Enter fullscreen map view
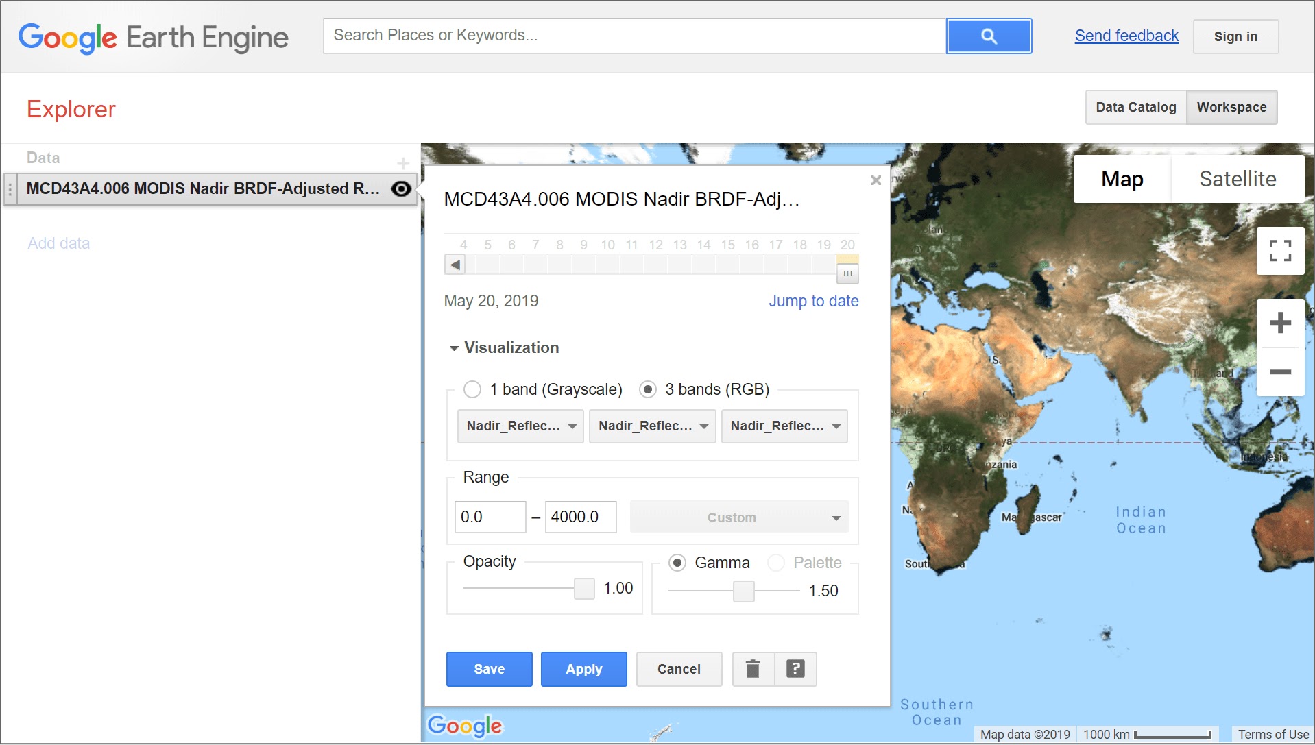The height and width of the screenshot is (745, 1315). coord(1280,251)
